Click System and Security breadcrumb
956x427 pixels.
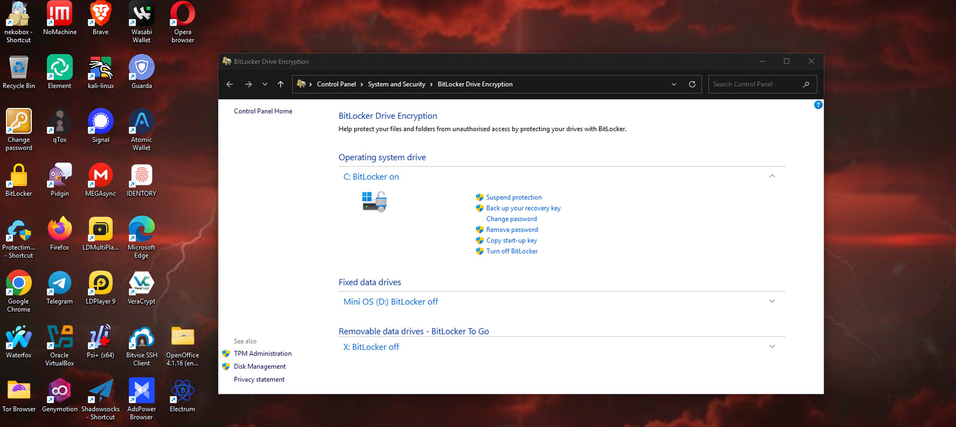[397, 84]
